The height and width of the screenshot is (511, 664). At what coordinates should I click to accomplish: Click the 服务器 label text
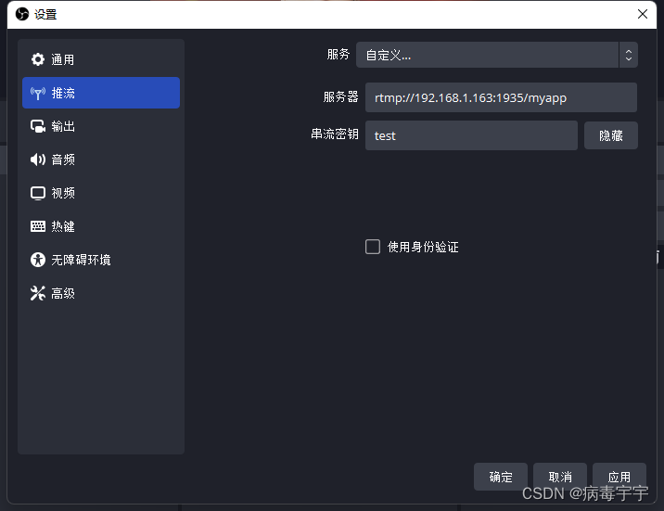(x=341, y=97)
